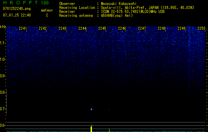208x132 pixels.
Task: Select the file name 0701252240.png
Action: click(17, 9)
